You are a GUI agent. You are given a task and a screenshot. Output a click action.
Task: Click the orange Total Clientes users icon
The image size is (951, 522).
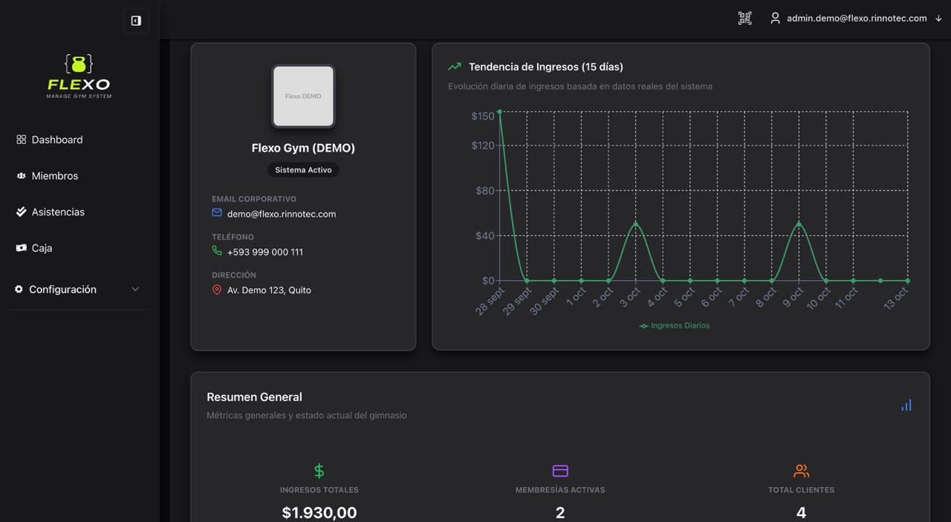click(801, 471)
